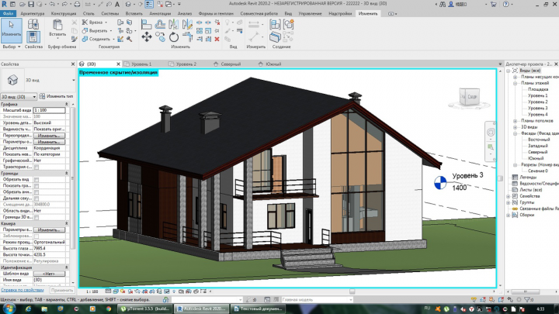
Task: Delete selected element with red X
Action: [217, 39]
